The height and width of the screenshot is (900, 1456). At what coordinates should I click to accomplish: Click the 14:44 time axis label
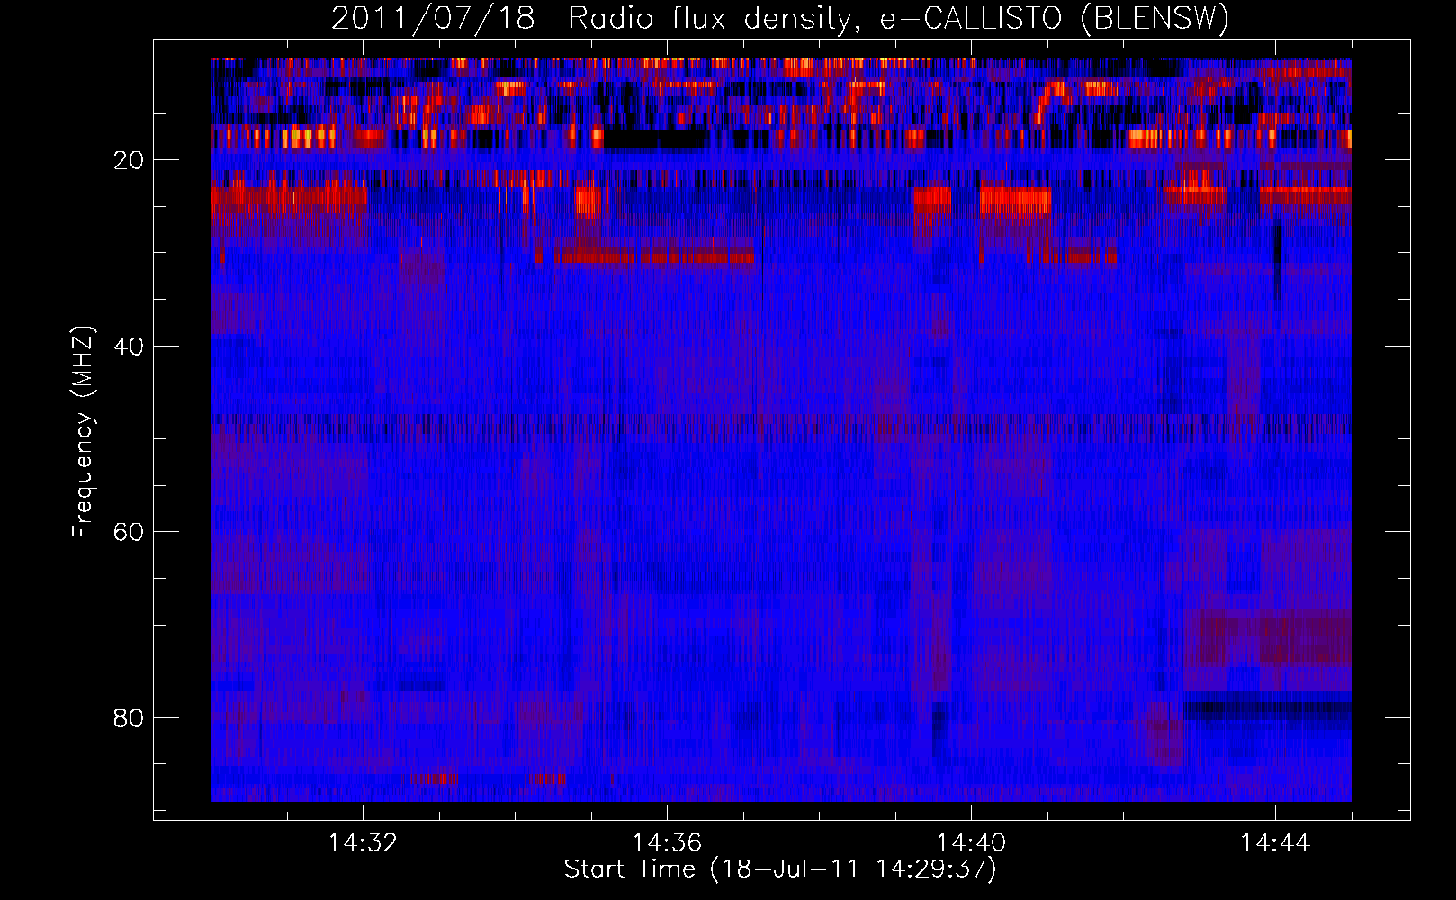click(1275, 843)
